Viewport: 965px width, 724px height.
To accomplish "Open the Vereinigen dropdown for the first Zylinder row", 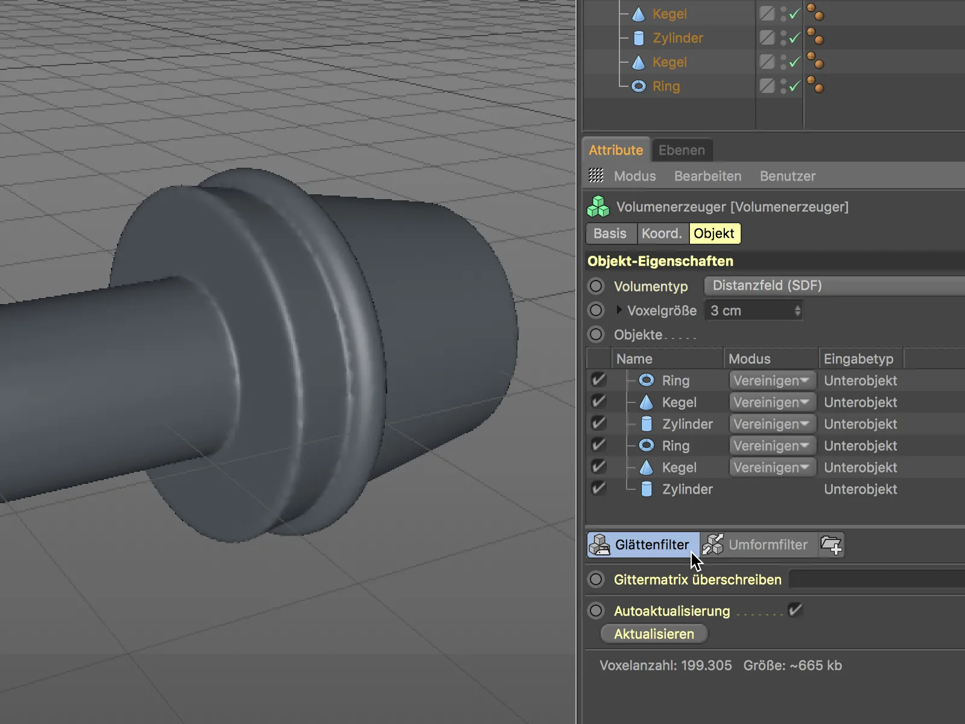I will [772, 424].
